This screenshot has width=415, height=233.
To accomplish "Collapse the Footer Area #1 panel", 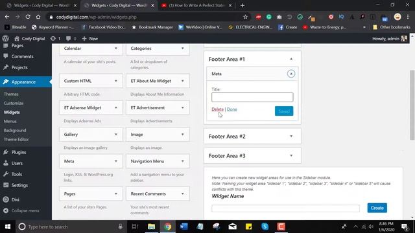I will point(291,59).
